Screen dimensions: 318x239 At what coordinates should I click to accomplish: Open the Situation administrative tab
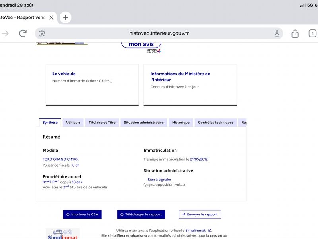tap(144, 123)
